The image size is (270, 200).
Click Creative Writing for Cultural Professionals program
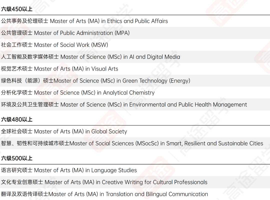tap(104, 182)
